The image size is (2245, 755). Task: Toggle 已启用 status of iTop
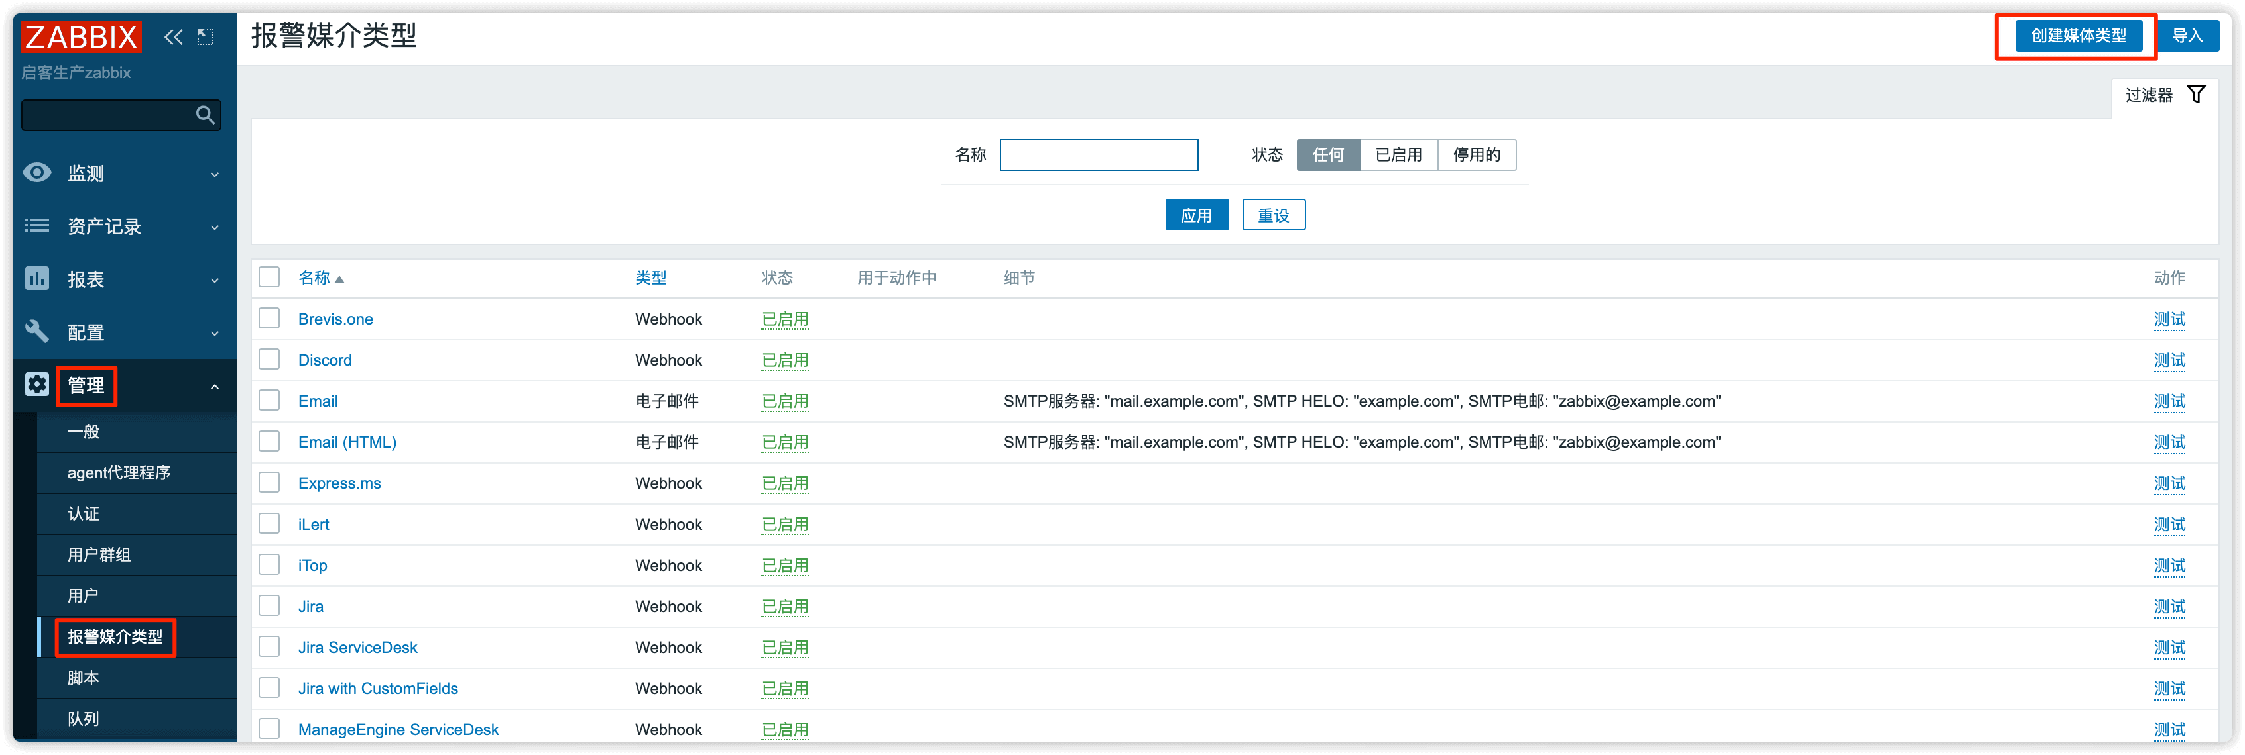784,565
